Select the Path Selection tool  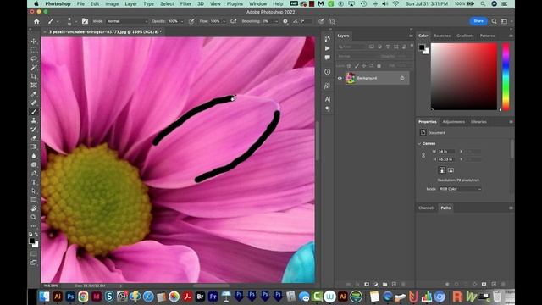click(34, 191)
